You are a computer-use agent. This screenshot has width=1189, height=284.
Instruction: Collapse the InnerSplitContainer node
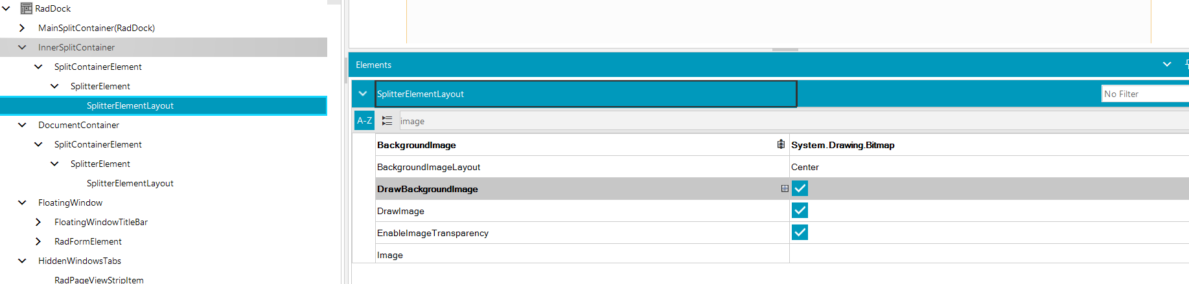pos(22,47)
